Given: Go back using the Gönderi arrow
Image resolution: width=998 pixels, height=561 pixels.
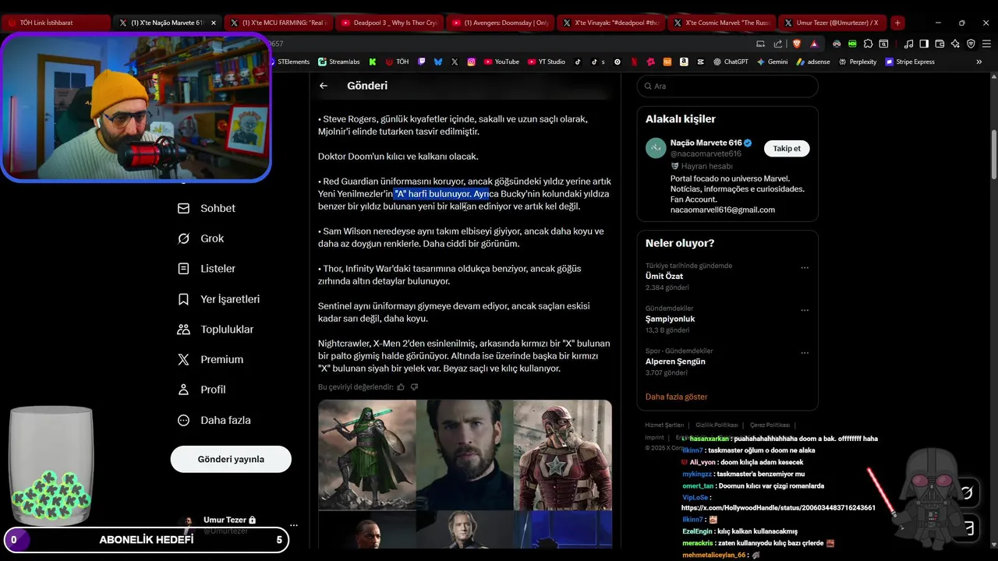Looking at the screenshot, I should click(x=324, y=86).
